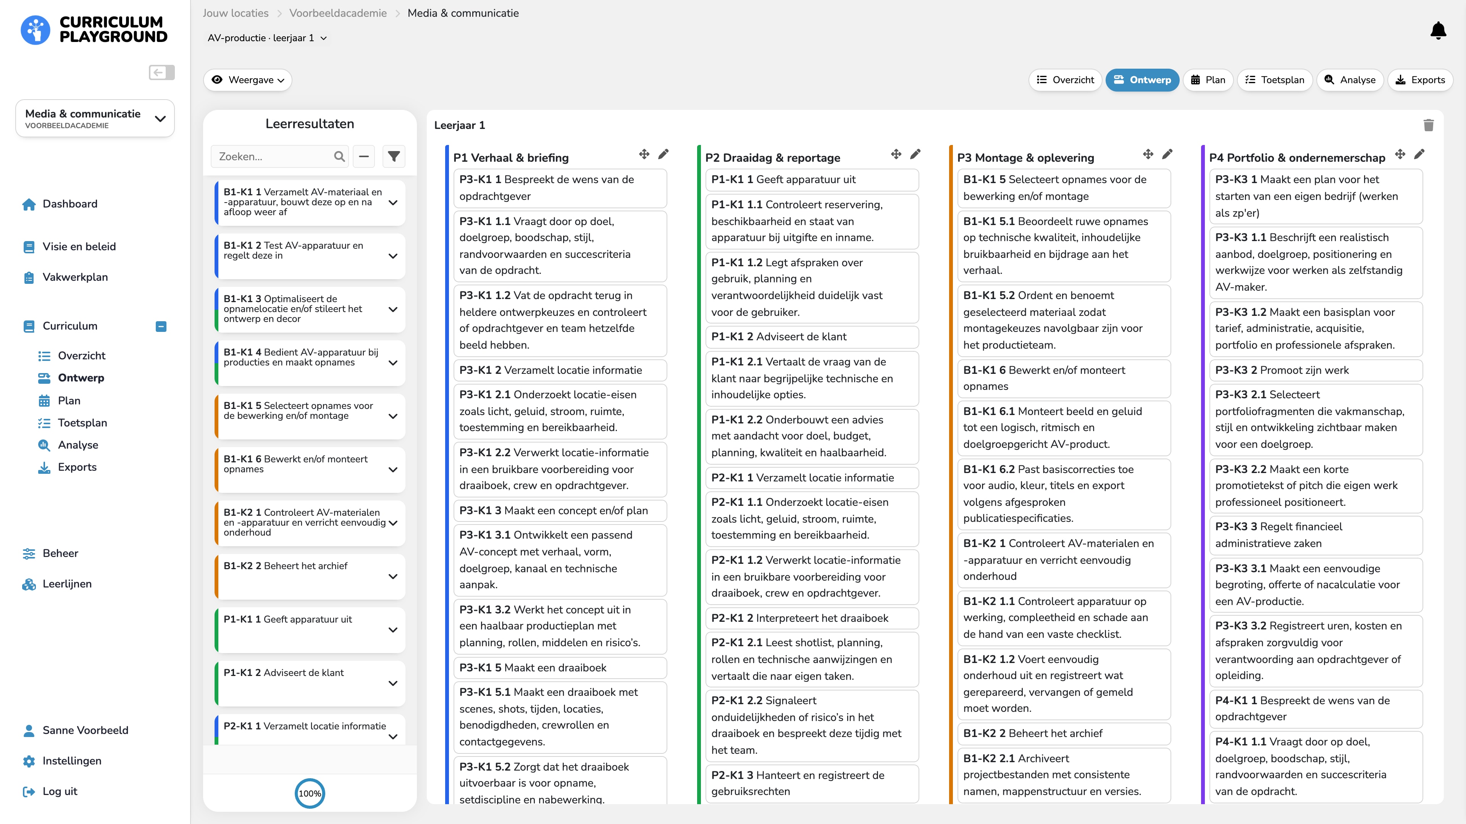Viewport: 1466px width, 824px height.
Task: Expand P1-K1 1 Geeft apparatuur uit in Leerresultaten
Action: point(393,630)
